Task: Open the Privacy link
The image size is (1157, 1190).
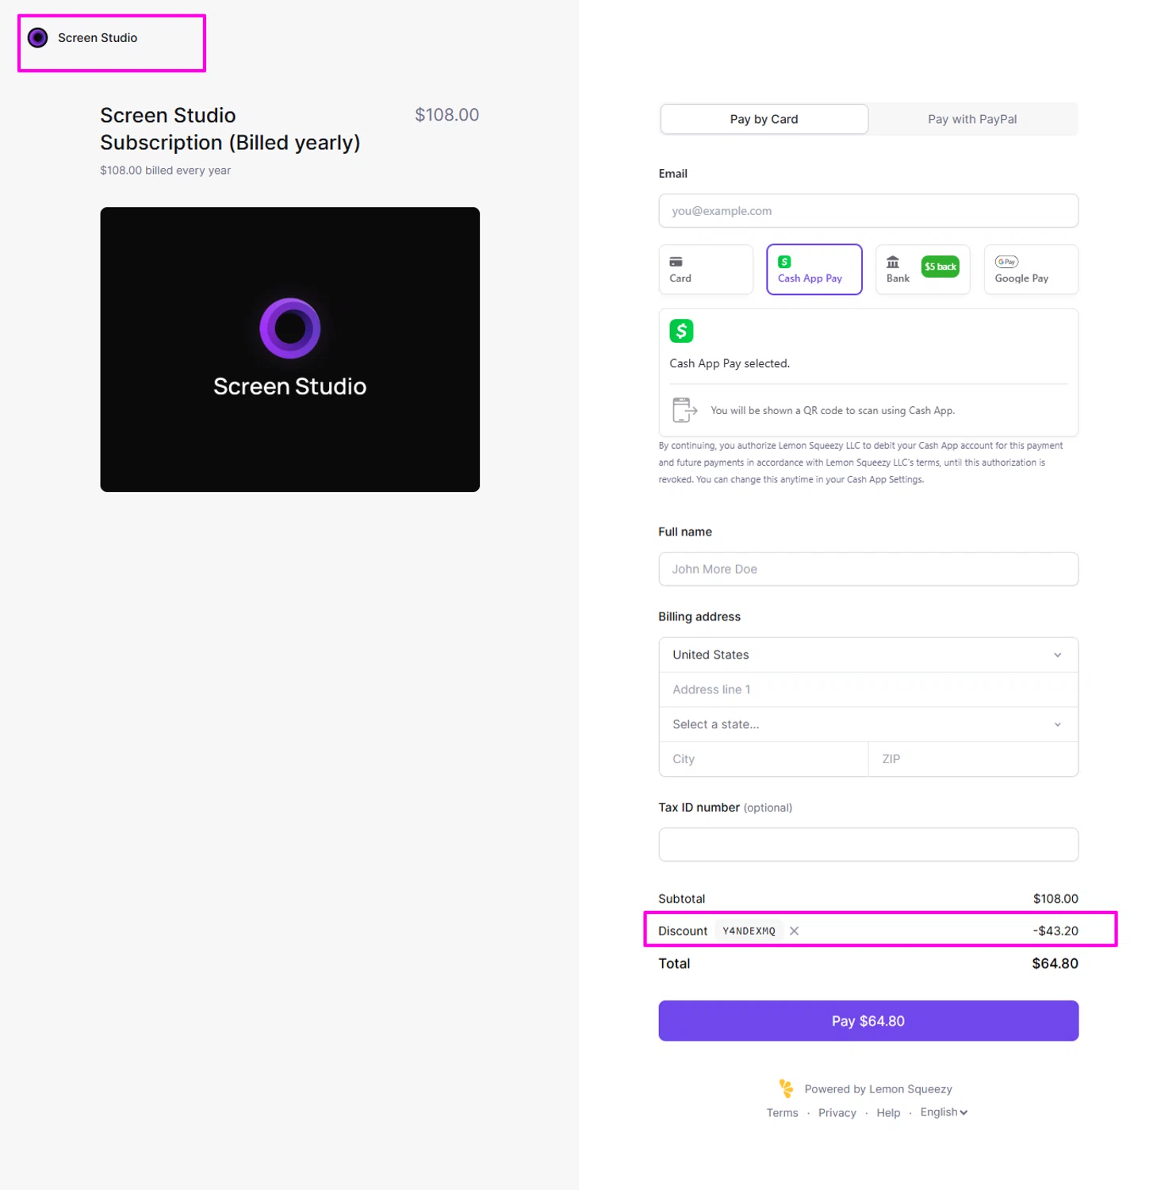Action: tap(837, 1113)
